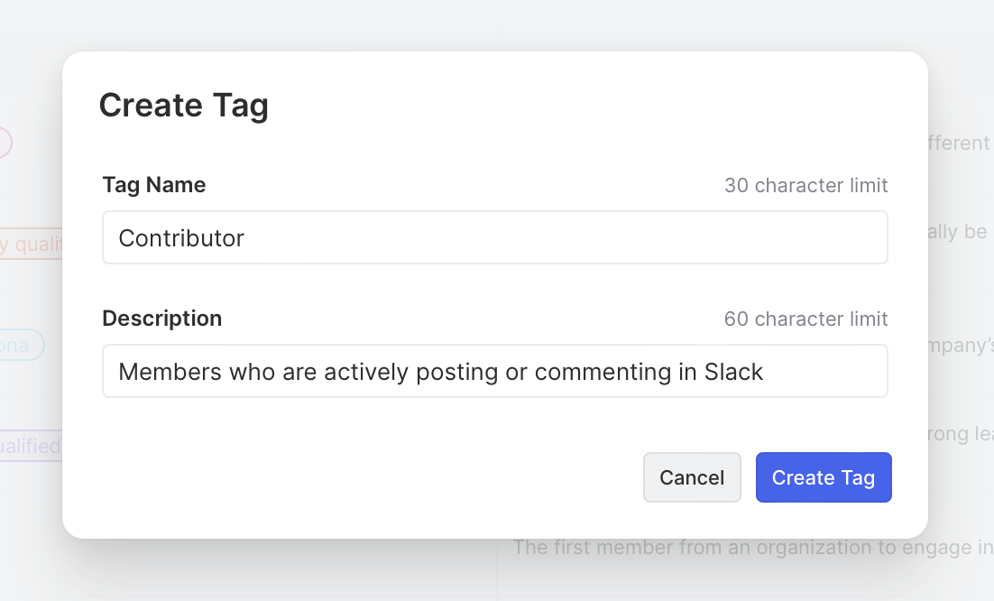
Task: Click the background text 'The first member from an organization'
Action: [749, 547]
